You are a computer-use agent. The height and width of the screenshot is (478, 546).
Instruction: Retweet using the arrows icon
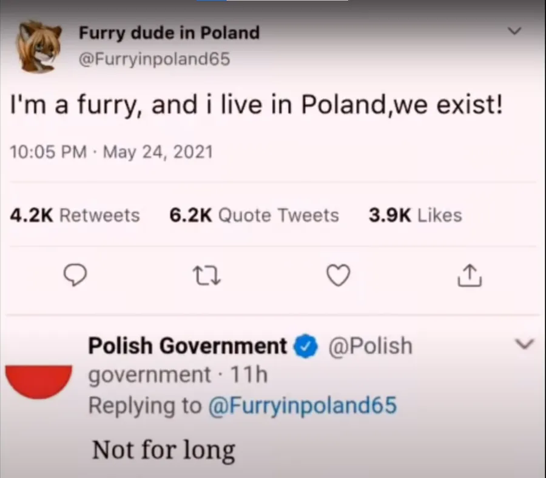(207, 275)
